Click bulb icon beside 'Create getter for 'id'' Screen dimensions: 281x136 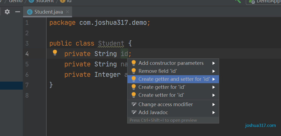coord(134,87)
